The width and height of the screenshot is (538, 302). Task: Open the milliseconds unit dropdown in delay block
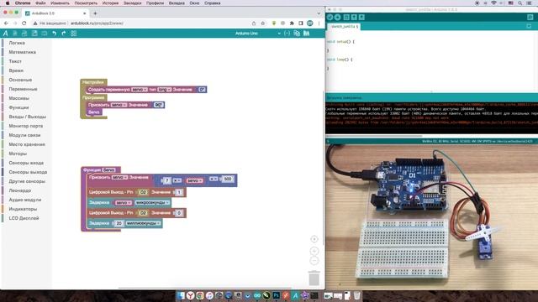point(143,223)
